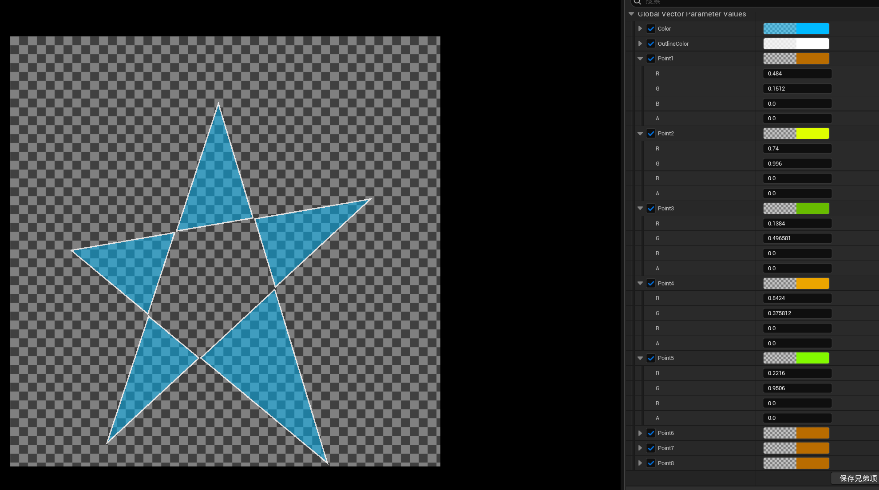Screen dimensions: 879x490
Task: Click Point5 G value field 0.9506
Action: pyautogui.click(x=797, y=388)
